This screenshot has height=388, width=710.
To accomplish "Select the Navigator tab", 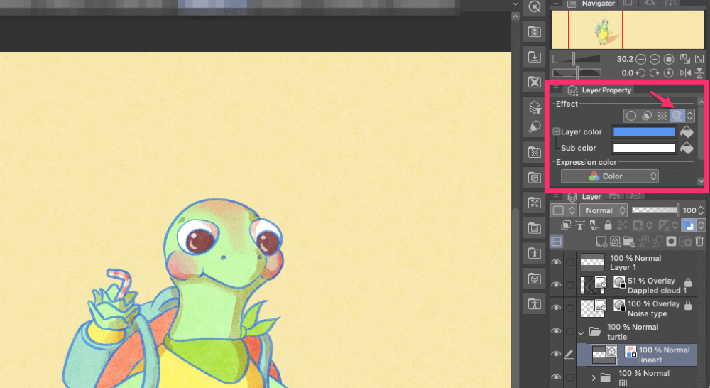I will click(x=593, y=4).
